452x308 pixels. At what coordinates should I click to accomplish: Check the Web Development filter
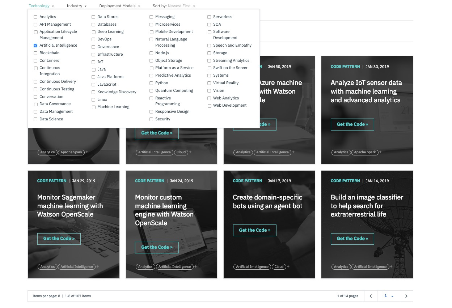pos(209,106)
